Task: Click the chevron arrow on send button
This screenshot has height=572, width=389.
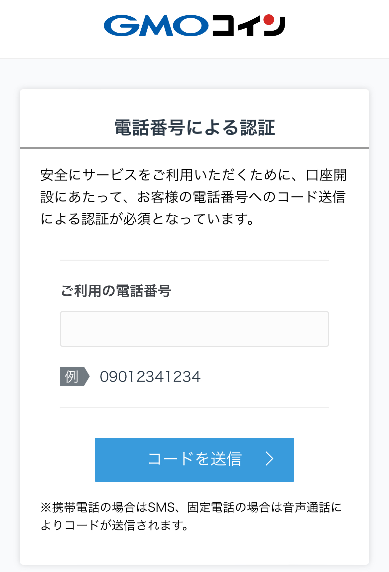Action: (x=269, y=459)
